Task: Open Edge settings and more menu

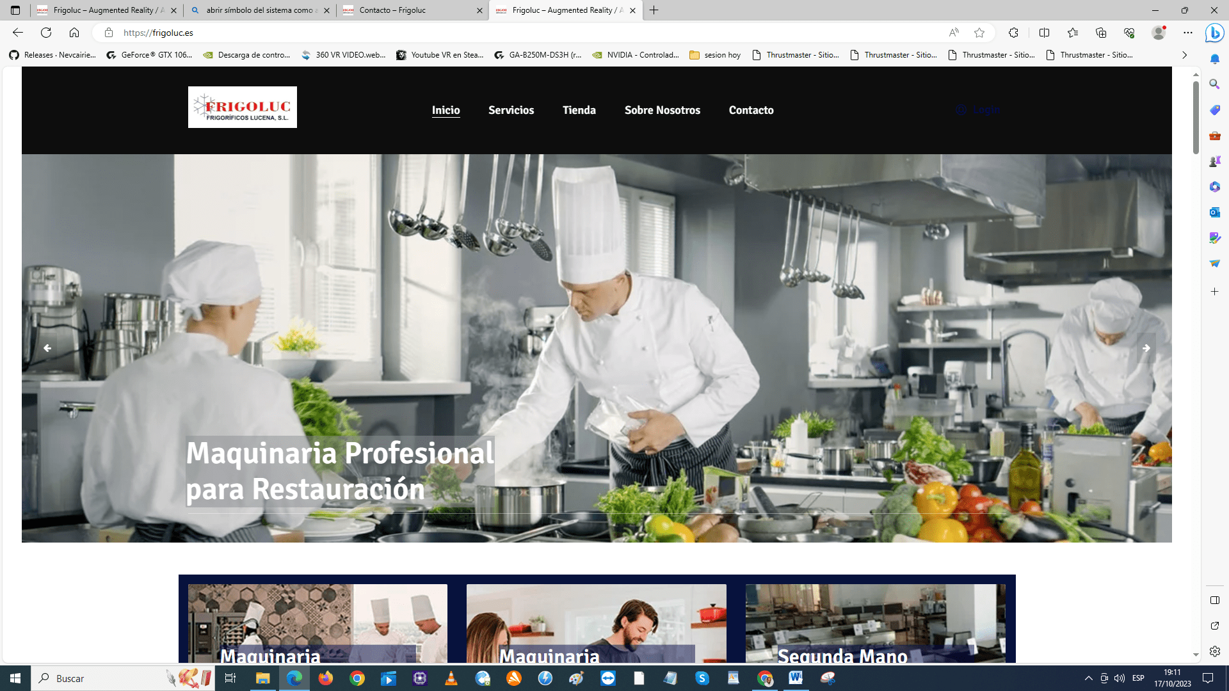Action: 1188,33
